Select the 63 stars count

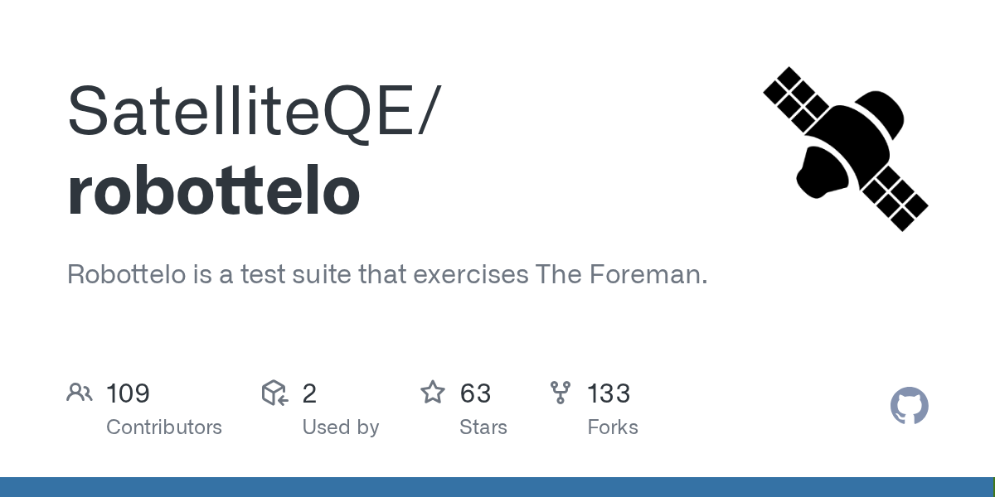[x=475, y=393]
